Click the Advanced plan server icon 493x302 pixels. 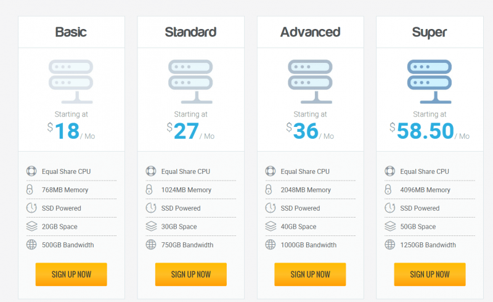coord(310,81)
